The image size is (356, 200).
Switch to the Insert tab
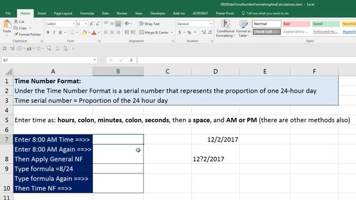tap(42, 13)
